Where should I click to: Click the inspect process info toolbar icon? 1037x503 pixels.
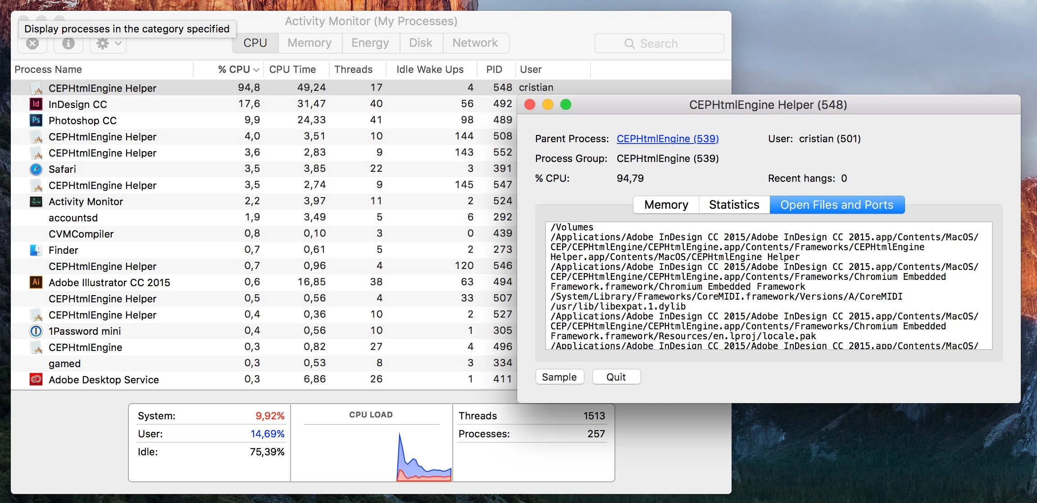pos(68,44)
